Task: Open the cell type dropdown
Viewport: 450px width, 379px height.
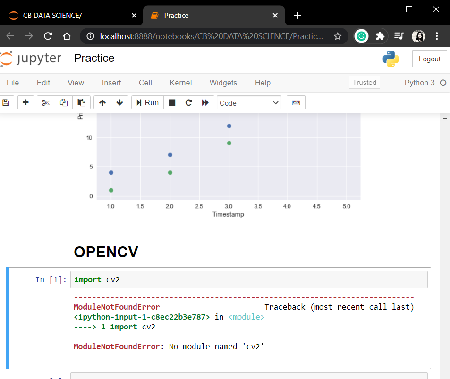Action: point(249,102)
